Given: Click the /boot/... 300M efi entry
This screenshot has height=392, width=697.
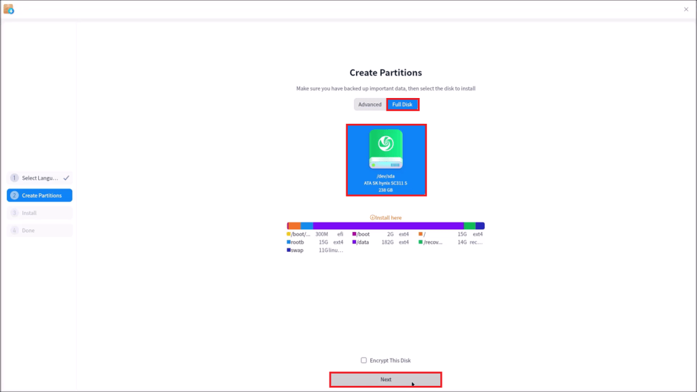Looking at the screenshot, I should (314, 234).
